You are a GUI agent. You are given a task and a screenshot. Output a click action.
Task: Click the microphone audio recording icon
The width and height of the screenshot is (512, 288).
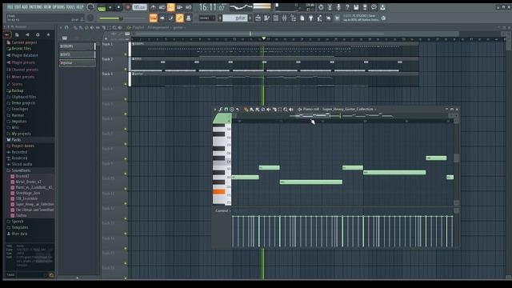(338, 7)
